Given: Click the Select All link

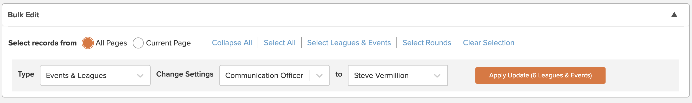Looking at the screenshot, I should pyautogui.click(x=280, y=43).
